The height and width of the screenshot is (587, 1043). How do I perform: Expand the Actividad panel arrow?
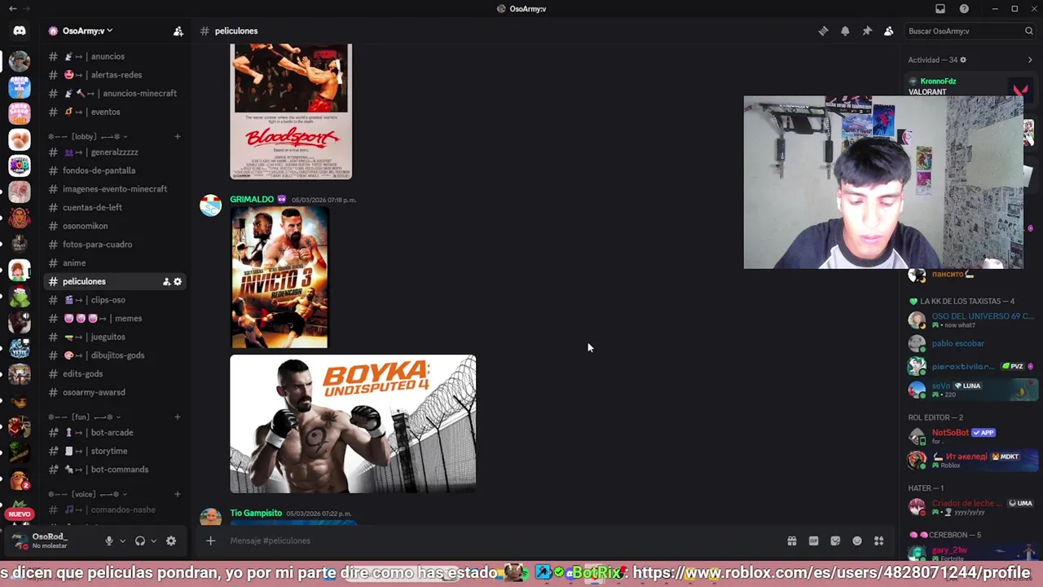click(x=1030, y=60)
